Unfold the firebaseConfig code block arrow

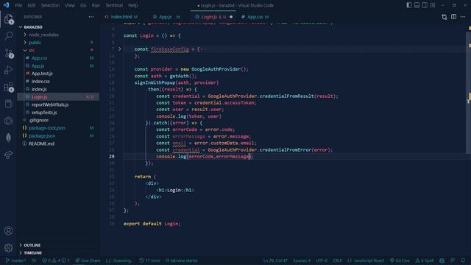click(120, 49)
